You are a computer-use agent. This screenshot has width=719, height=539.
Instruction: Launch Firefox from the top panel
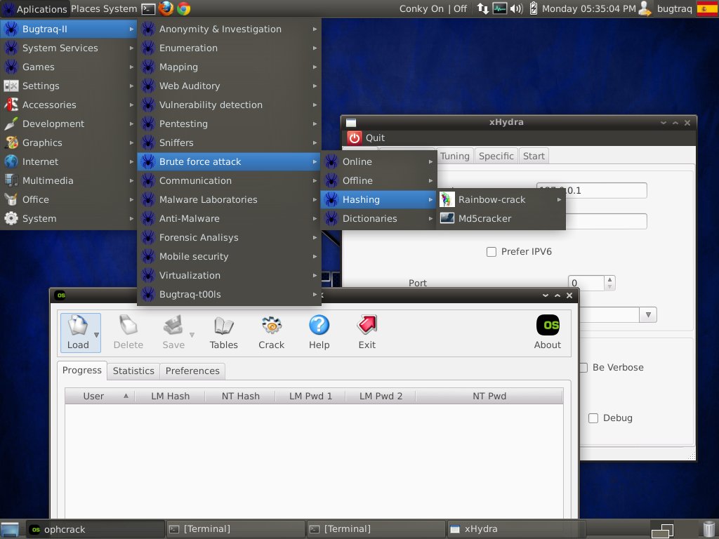point(166,8)
